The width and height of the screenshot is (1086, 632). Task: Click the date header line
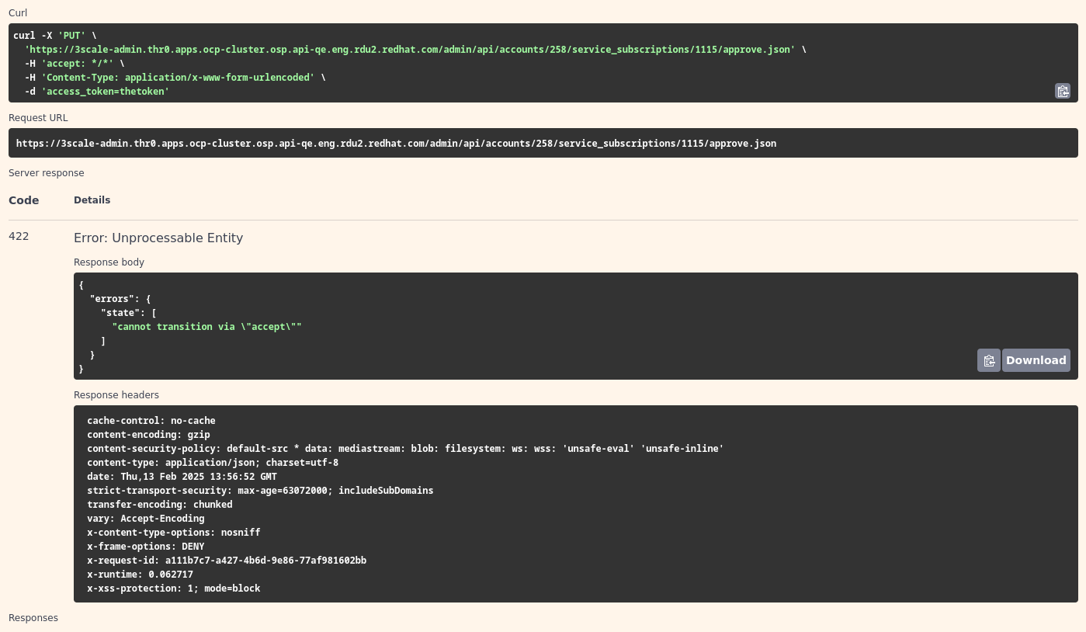[182, 477]
